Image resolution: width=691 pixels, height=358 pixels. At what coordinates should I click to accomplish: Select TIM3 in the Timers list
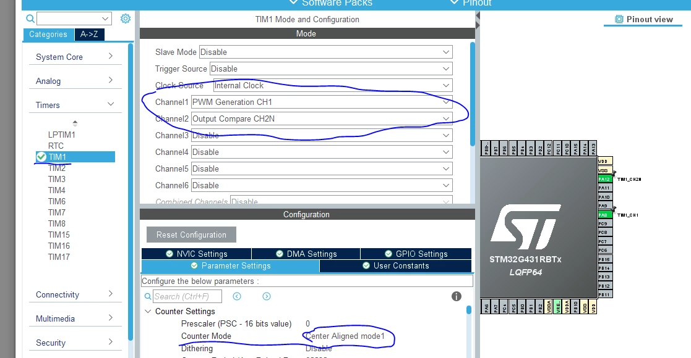(57, 179)
